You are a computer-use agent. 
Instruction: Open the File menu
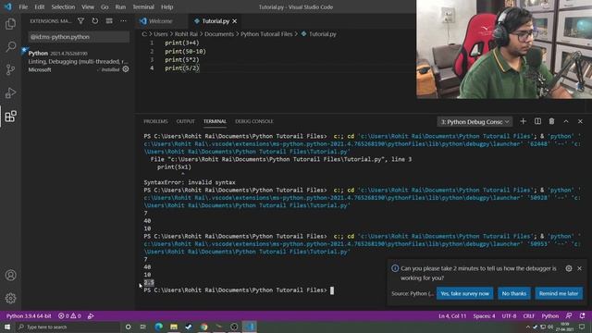pos(23,6)
